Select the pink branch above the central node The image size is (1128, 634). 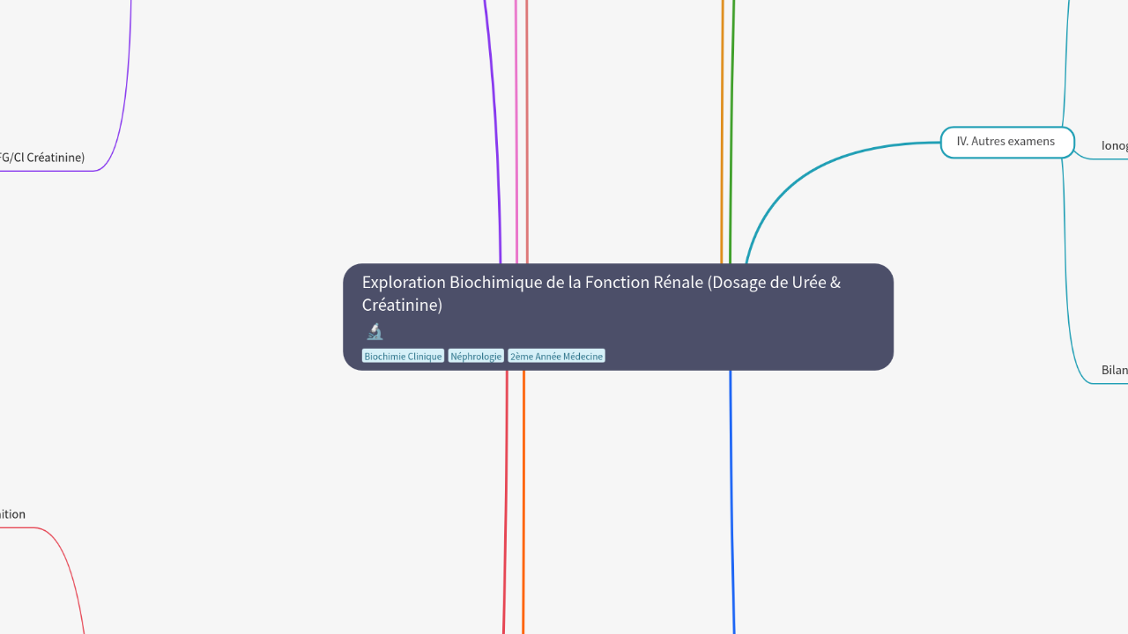pyautogui.click(x=515, y=132)
